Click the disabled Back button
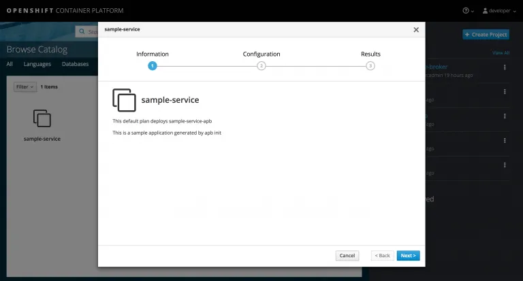The image size is (523, 281). pos(382,256)
